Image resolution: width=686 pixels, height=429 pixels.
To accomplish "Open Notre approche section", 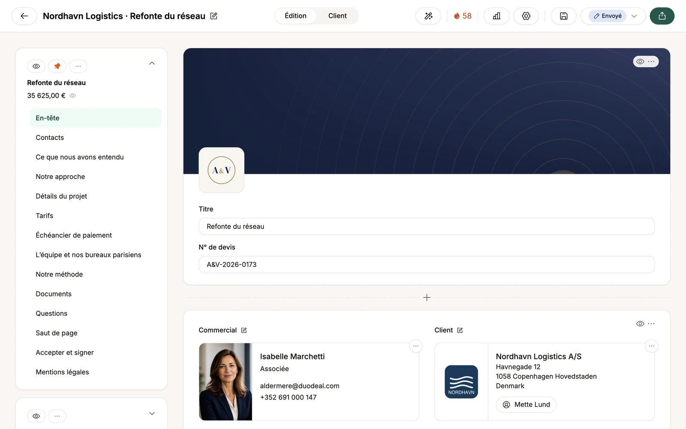I will coord(96,177).
